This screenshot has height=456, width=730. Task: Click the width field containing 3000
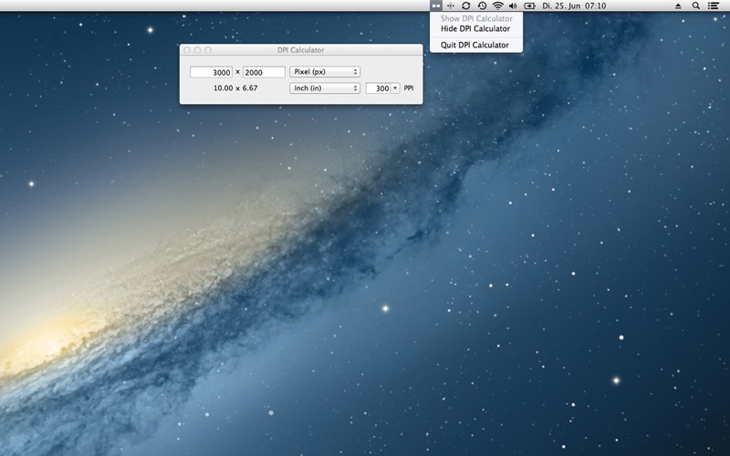(x=211, y=72)
